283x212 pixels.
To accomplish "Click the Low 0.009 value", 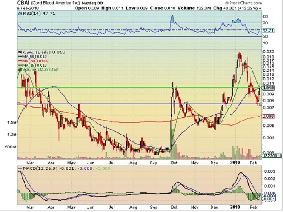I will [137, 8].
